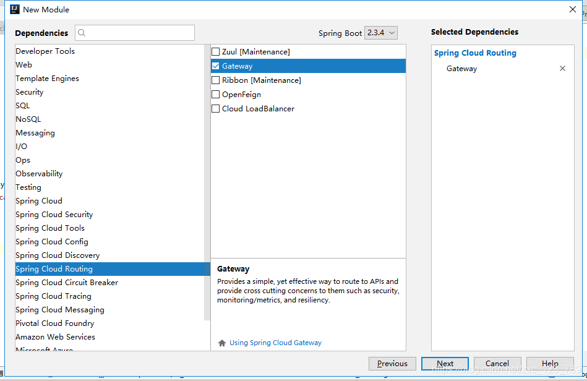Open Spring Cloud Circuit Breaker category
Viewport: 587px width, 381px height.
(x=110, y=283)
